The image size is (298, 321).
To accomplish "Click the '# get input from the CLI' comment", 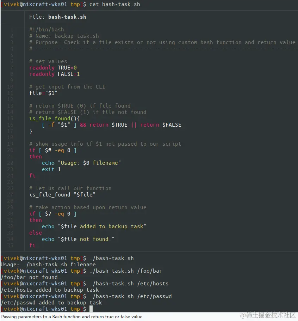I will click(x=67, y=87).
